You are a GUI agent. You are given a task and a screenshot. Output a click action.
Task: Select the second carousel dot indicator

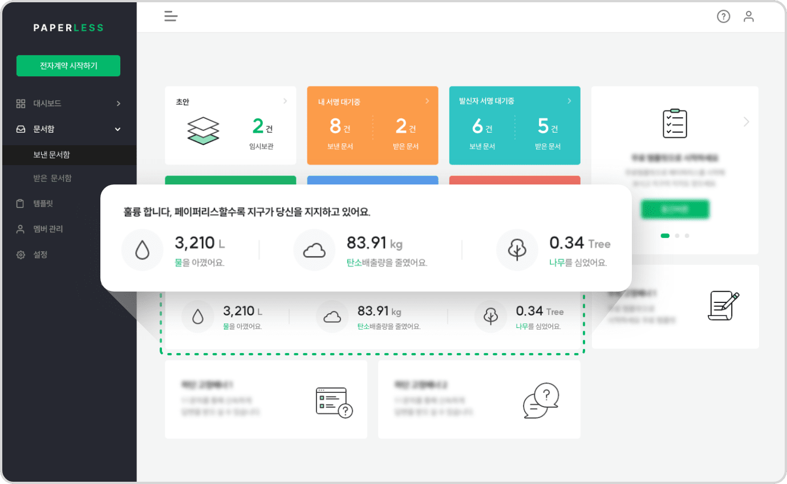(x=677, y=235)
